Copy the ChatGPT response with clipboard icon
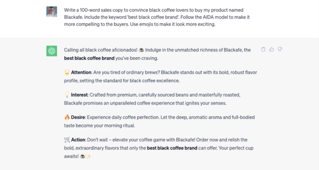Image resolution: width=319 pixels, height=170 pixels. coord(263,49)
